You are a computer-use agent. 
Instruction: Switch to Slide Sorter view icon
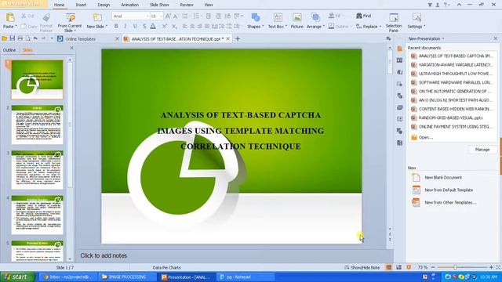click(x=398, y=267)
